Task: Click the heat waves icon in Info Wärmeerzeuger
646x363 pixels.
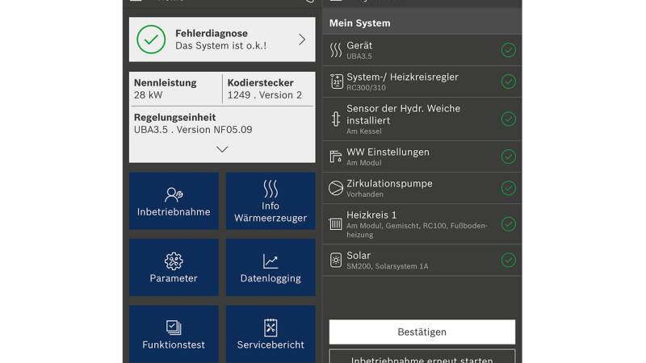Action: click(271, 189)
